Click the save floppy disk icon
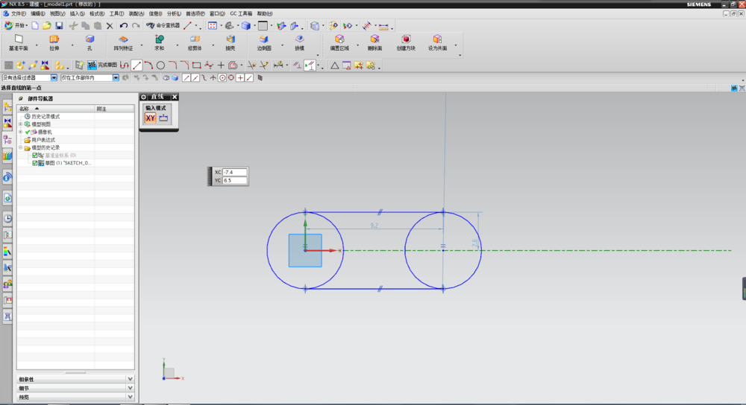The height and width of the screenshot is (405, 746). tap(59, 25)
